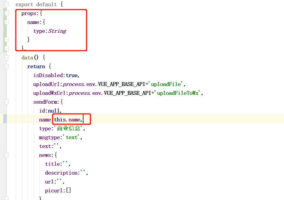Click the 'title' property line
Image resolution: width=284 pixels, height=200 pixels.
(58, 164)
